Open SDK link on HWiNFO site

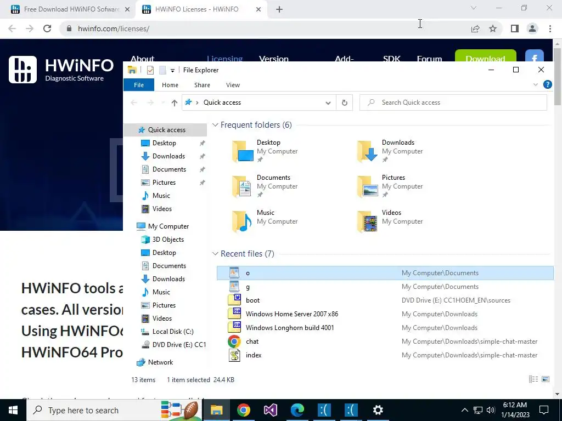pyautogui.click(x=391, y=58)
